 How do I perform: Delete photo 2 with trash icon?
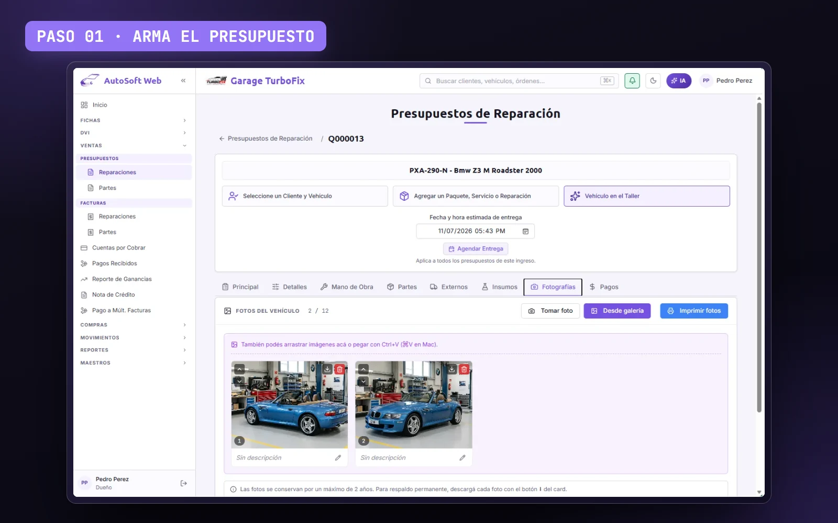coord(464,369)
